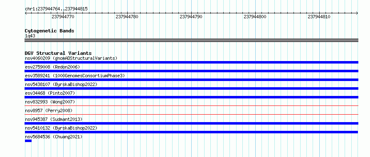Click the nsv5410132 blue variant bar
370x157 pixels.
click(191, 132)
